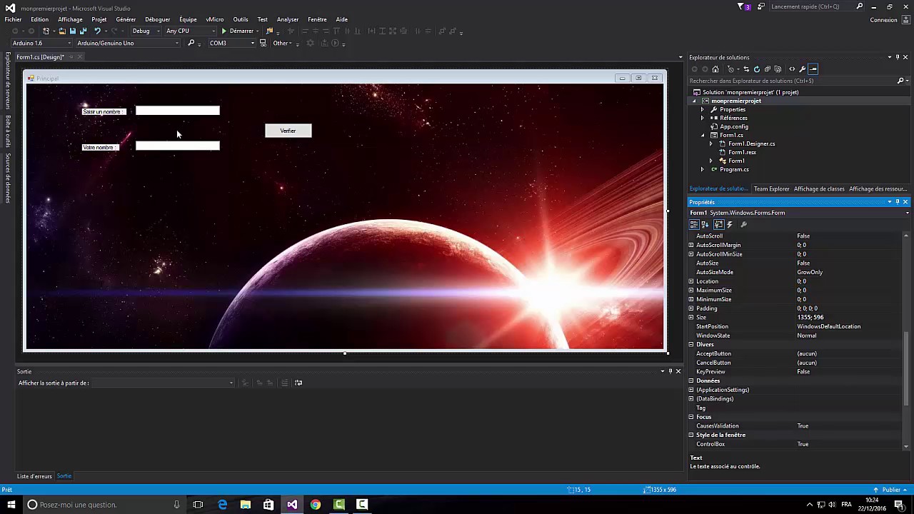The image size is (914, 514).
Task: Click Home icon in Explorateur de solutions
Action: coord(715,69)
